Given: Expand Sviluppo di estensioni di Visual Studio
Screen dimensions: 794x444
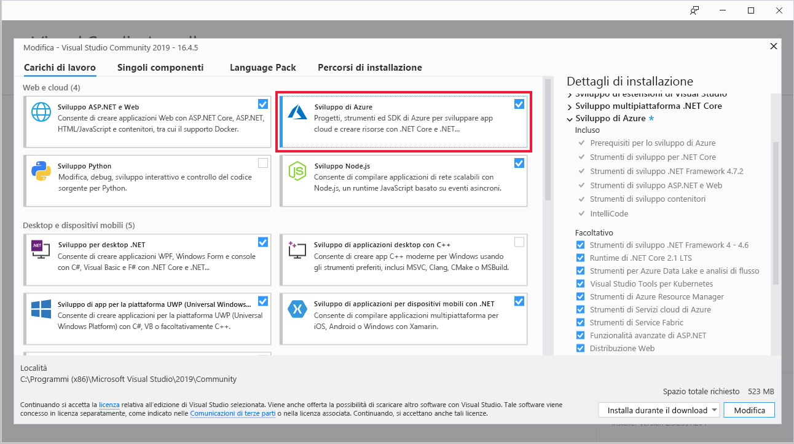Looking at the screenshot, I should tap(570, 95).
